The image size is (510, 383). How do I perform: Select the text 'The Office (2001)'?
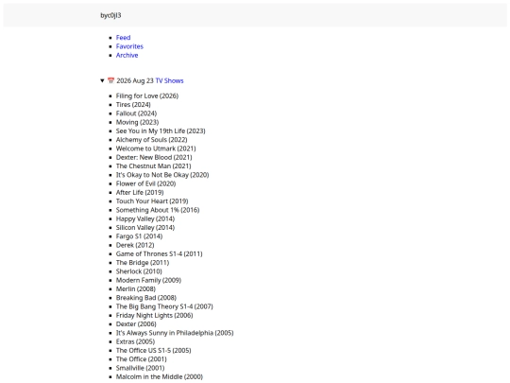(x=141, y=359)
